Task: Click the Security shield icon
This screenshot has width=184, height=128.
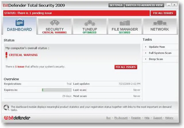Action: point(55,23)
